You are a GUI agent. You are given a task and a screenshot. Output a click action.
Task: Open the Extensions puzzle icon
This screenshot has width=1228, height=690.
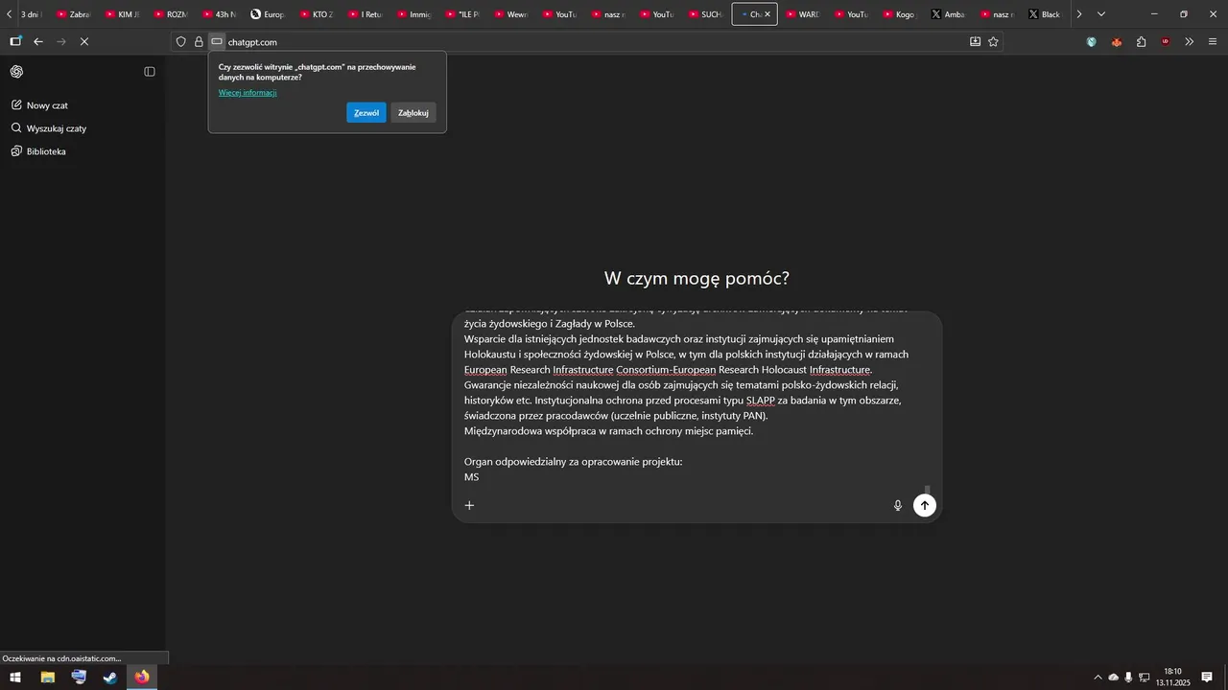pyautogui.click(x=1141, y=42)
